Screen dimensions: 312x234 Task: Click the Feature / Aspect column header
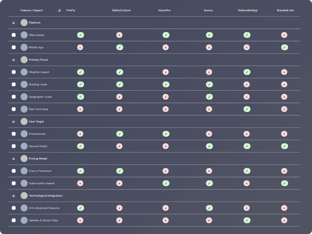tap(32, 10)
